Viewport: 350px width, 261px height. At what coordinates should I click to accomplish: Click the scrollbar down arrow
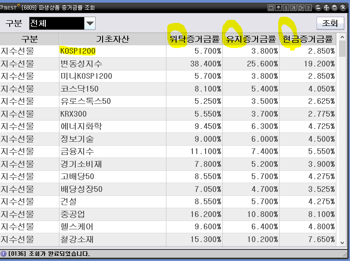342,243
